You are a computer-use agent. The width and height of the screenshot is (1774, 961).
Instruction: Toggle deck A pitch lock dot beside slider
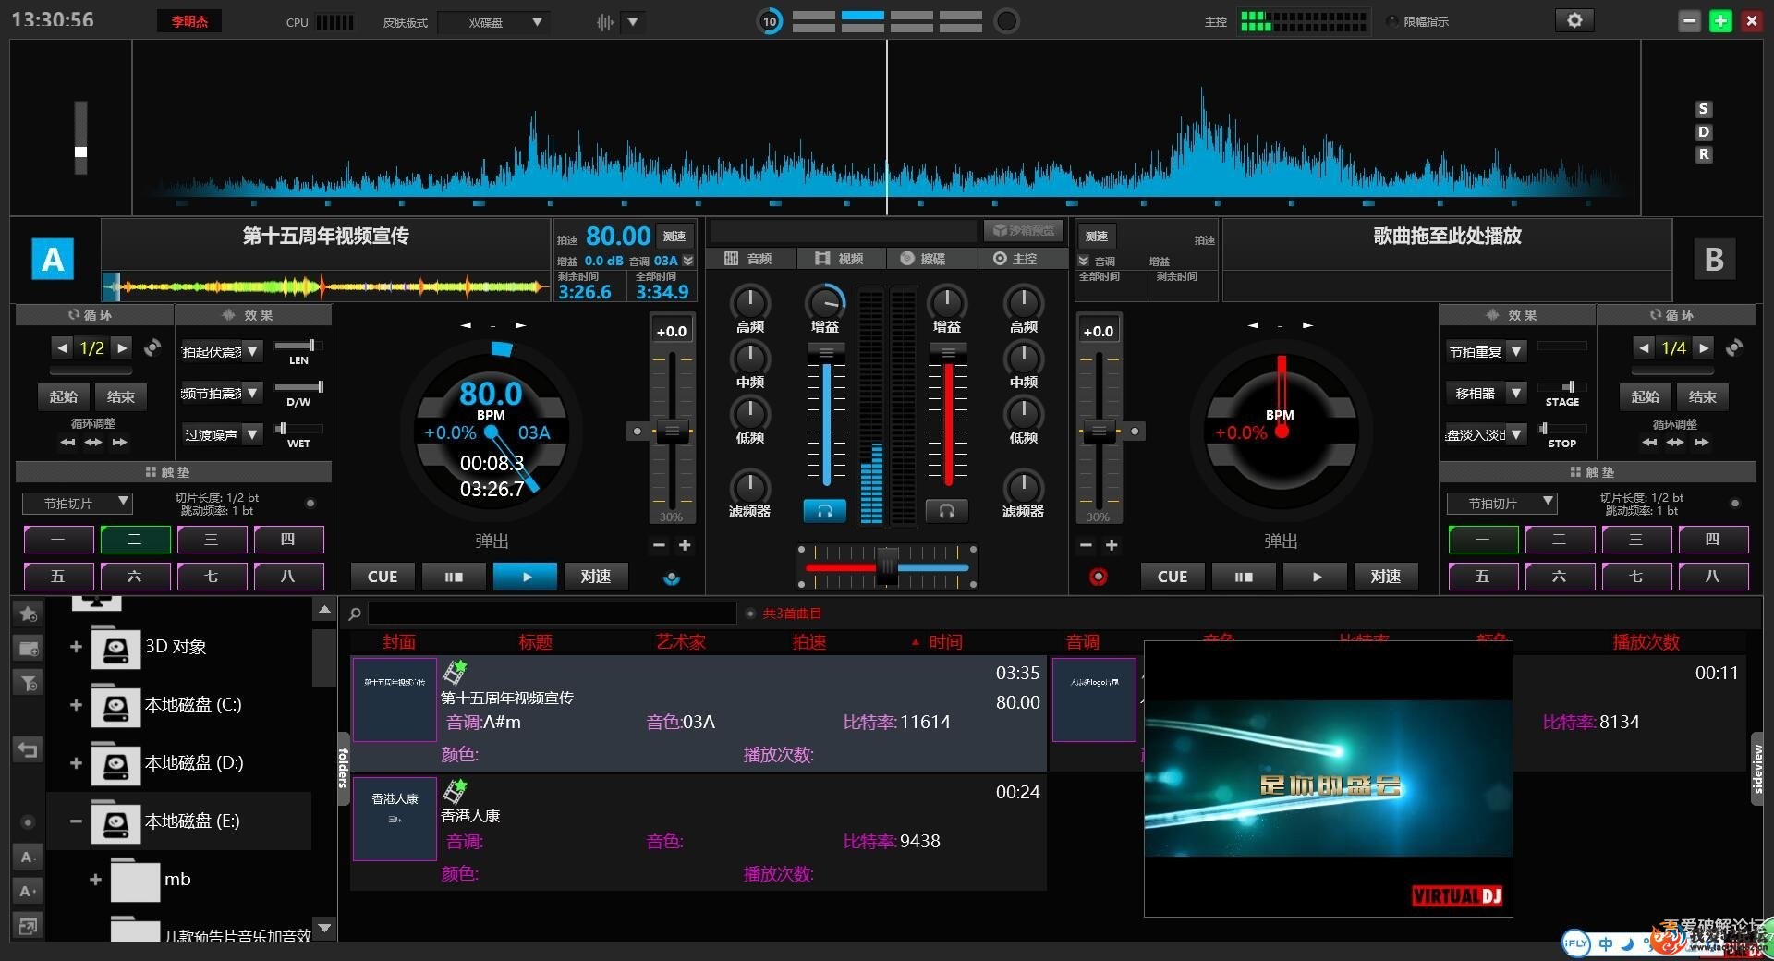click(x=636, y=432)
